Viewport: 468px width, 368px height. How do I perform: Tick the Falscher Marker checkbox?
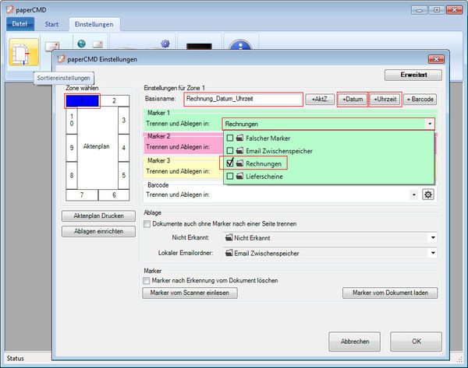230,138
